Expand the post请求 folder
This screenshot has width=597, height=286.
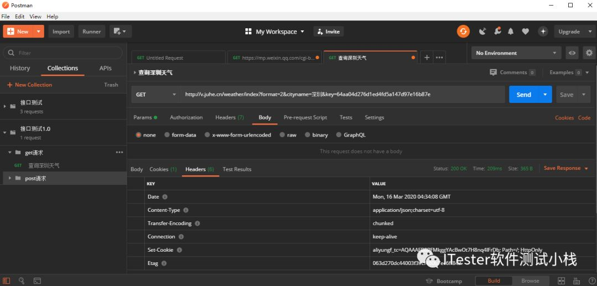tap(9, 178)
